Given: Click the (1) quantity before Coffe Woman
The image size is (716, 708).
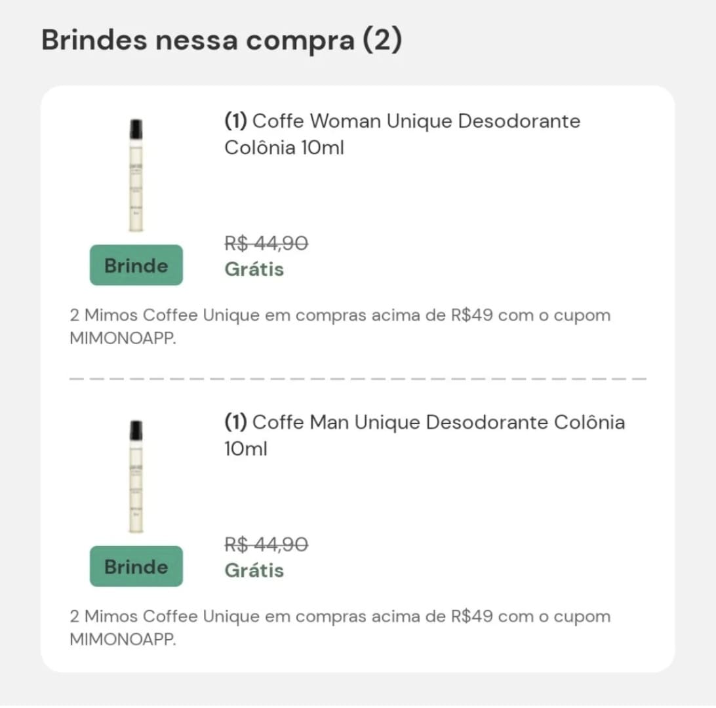Looking at the screenshot, I should (236, 121).
